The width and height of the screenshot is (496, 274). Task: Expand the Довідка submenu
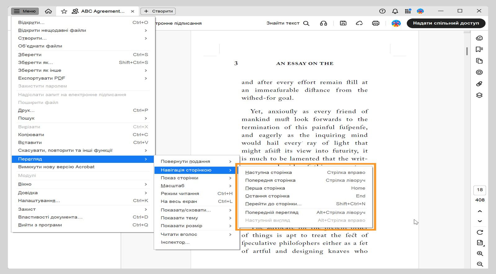[x=83, y=193]
